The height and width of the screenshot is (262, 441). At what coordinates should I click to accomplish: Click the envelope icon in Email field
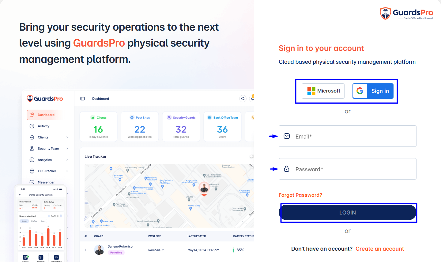coord(287,136)
